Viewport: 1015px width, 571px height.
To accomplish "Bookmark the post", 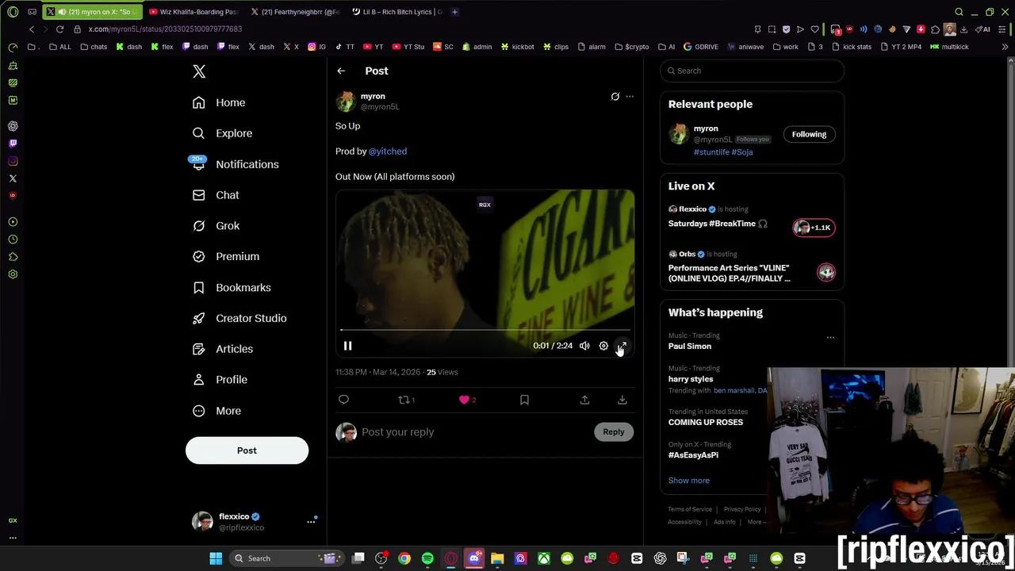I will click(x=524, y=400).
